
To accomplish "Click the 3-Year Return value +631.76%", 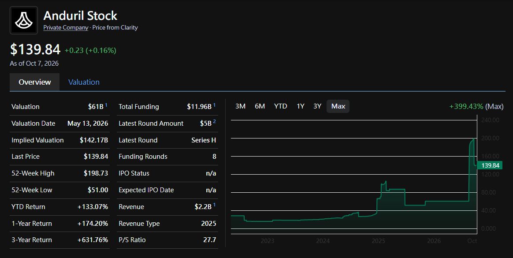I will (x=93, y=240).
